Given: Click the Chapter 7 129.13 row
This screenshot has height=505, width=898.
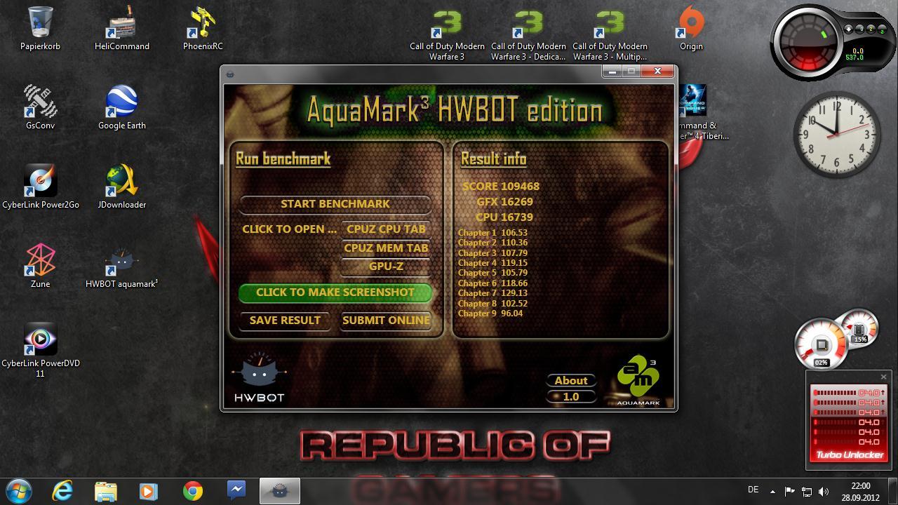Looking at the screenshot, I should coord(492,293).
